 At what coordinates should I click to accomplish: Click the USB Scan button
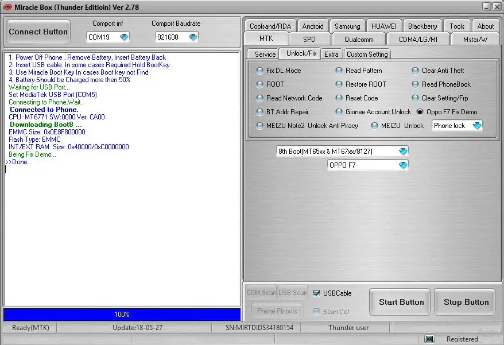pos(293,293)
